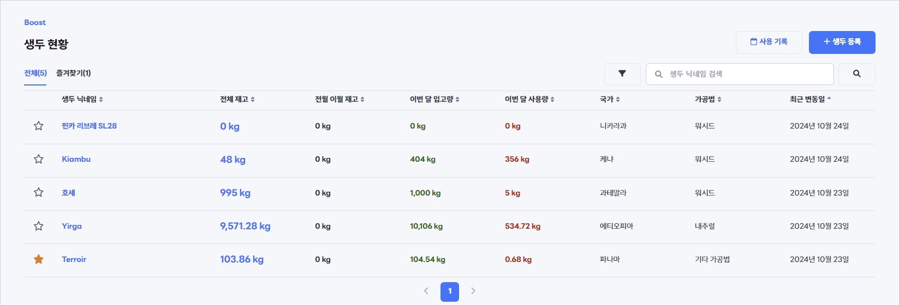Click next page arrow in pagination
Image resolution: width=899 pixels, height=305 pixels.
[473, 291]
